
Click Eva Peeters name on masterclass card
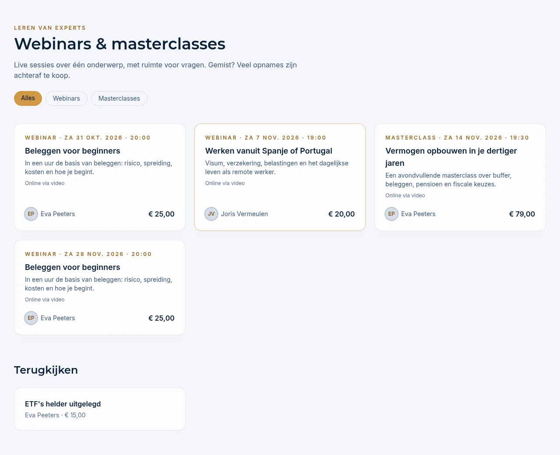click(x=418, y=214)
